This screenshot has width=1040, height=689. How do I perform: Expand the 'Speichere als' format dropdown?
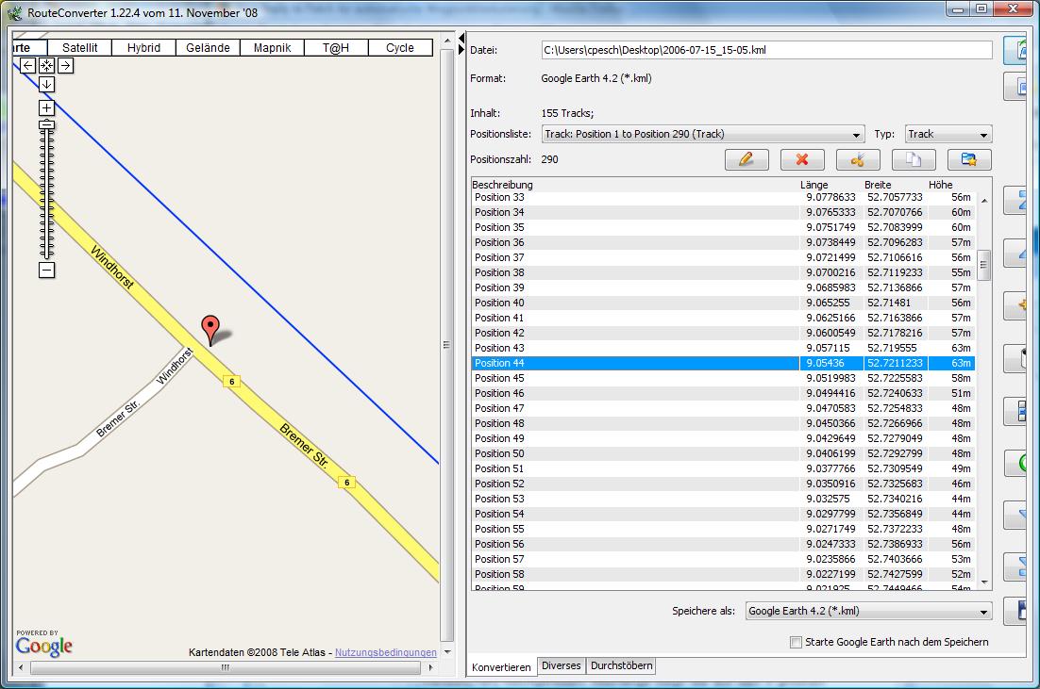(868, 612)
